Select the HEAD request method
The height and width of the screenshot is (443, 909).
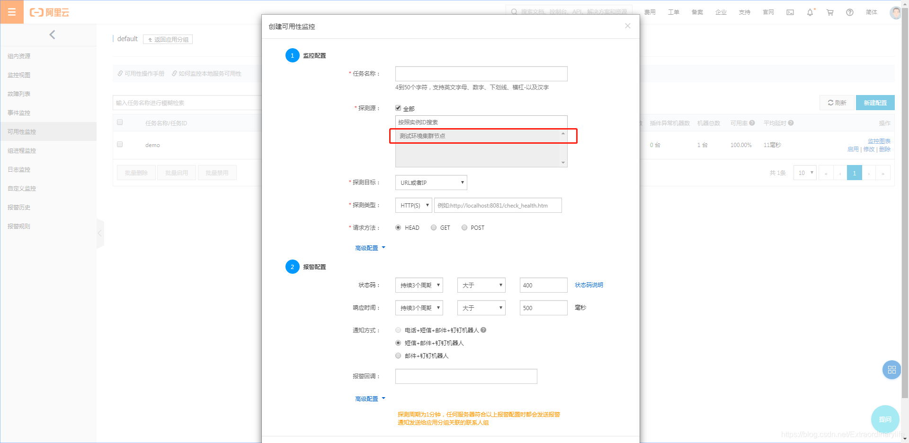pos(398,227)
